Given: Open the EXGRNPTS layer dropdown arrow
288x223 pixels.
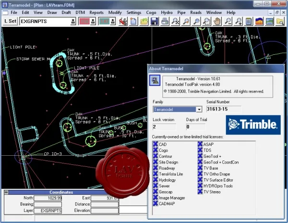Looking at the screenshot, I should (73, 21).
